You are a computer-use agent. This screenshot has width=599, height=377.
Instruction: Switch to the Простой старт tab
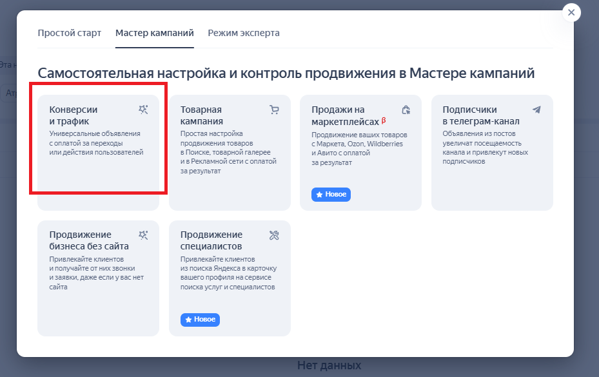coord(69,33)
